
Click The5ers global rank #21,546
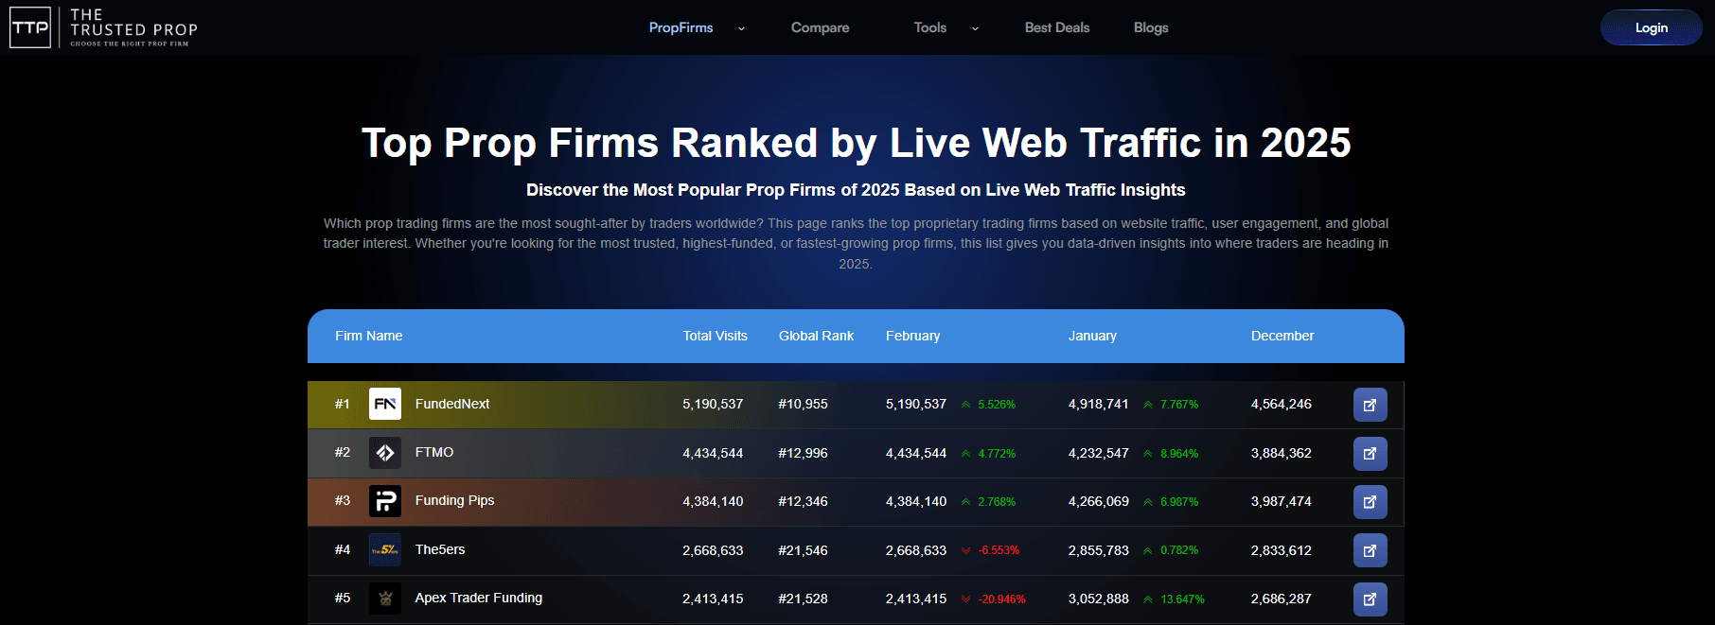click(x=803, y=550)
